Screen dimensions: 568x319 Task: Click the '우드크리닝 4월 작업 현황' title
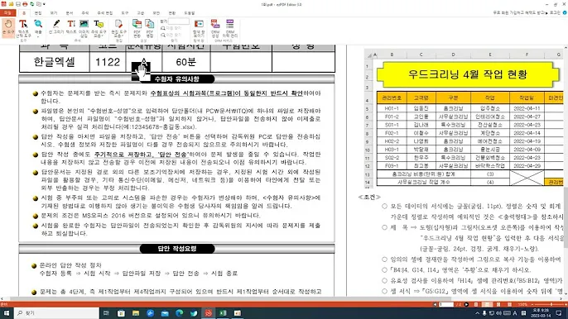pos(467,74)
